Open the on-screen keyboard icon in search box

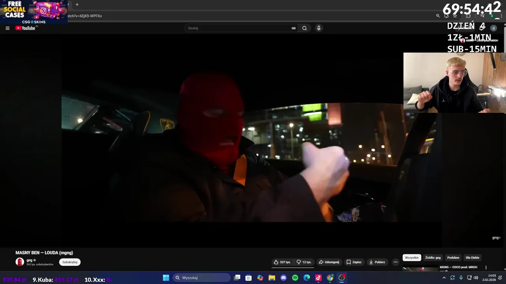tap(293, 28)
